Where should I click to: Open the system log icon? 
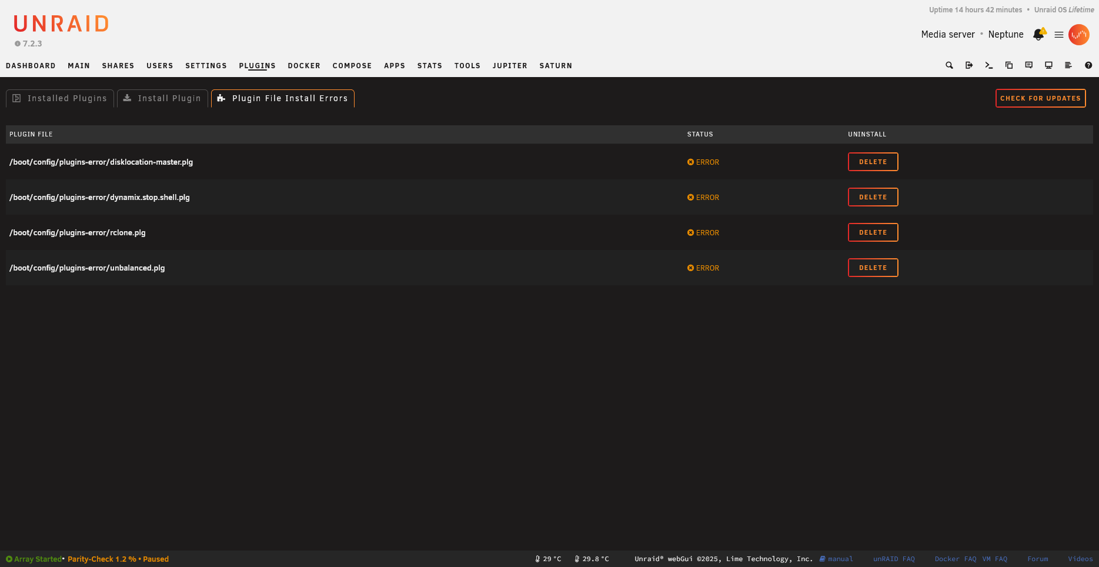point(1068,65)
